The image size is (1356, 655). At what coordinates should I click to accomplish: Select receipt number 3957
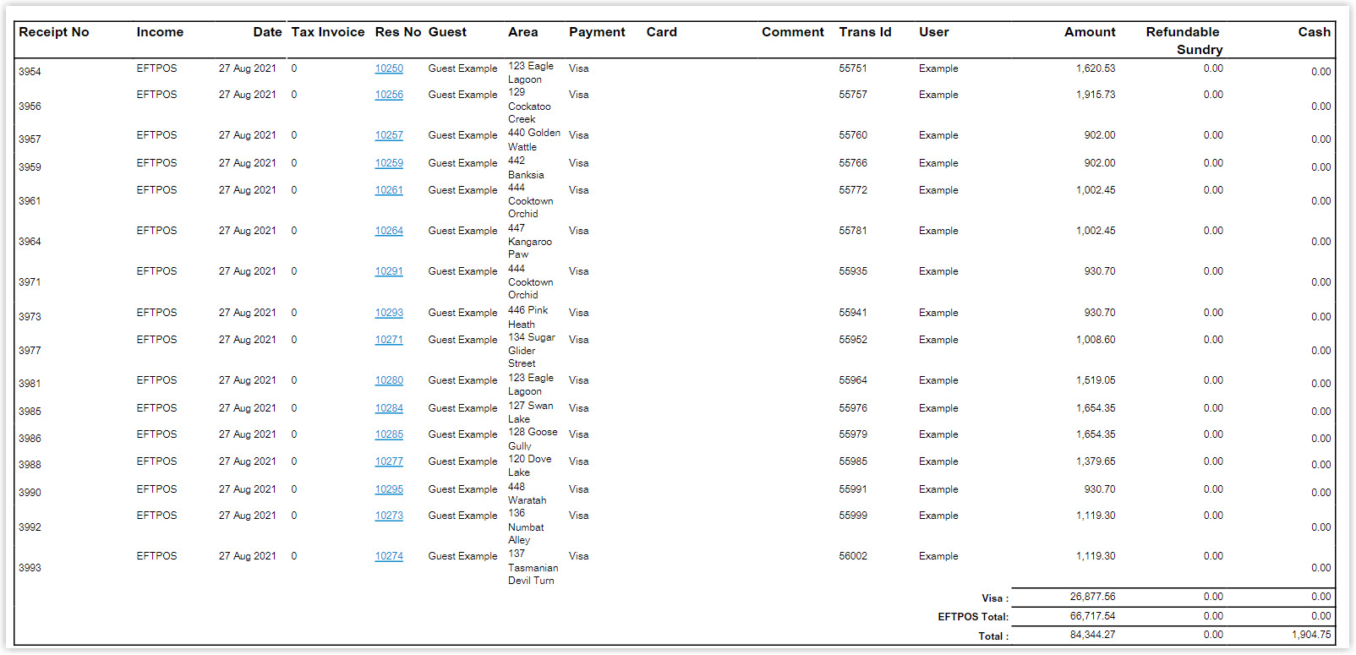click(30, 139)
